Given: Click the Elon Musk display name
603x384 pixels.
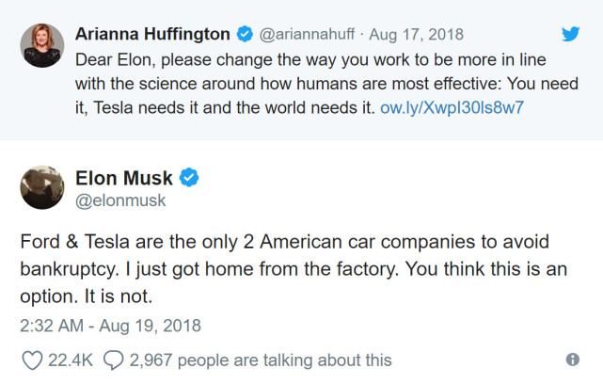Looking at the screenshot, I should [x=124, y=178].
